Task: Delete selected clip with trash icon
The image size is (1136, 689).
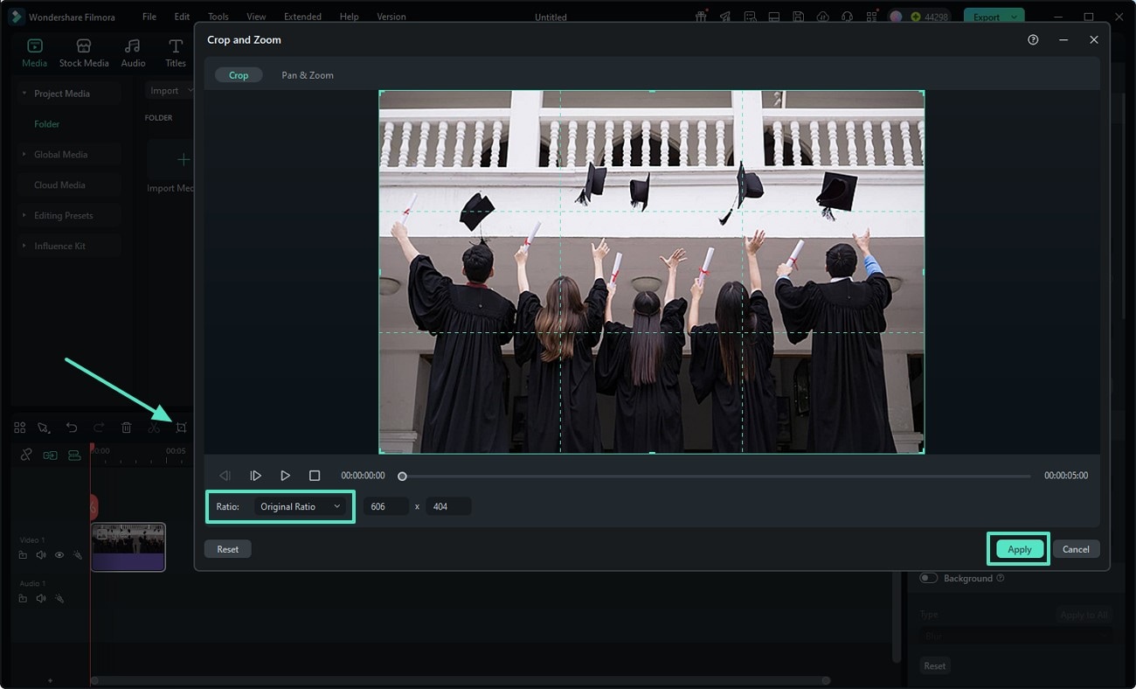Action: (127, 428)
